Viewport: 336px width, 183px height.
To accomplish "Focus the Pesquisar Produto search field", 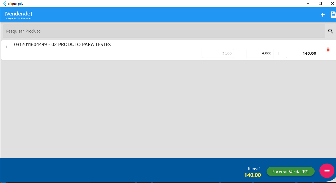I will tap(164, 31).
